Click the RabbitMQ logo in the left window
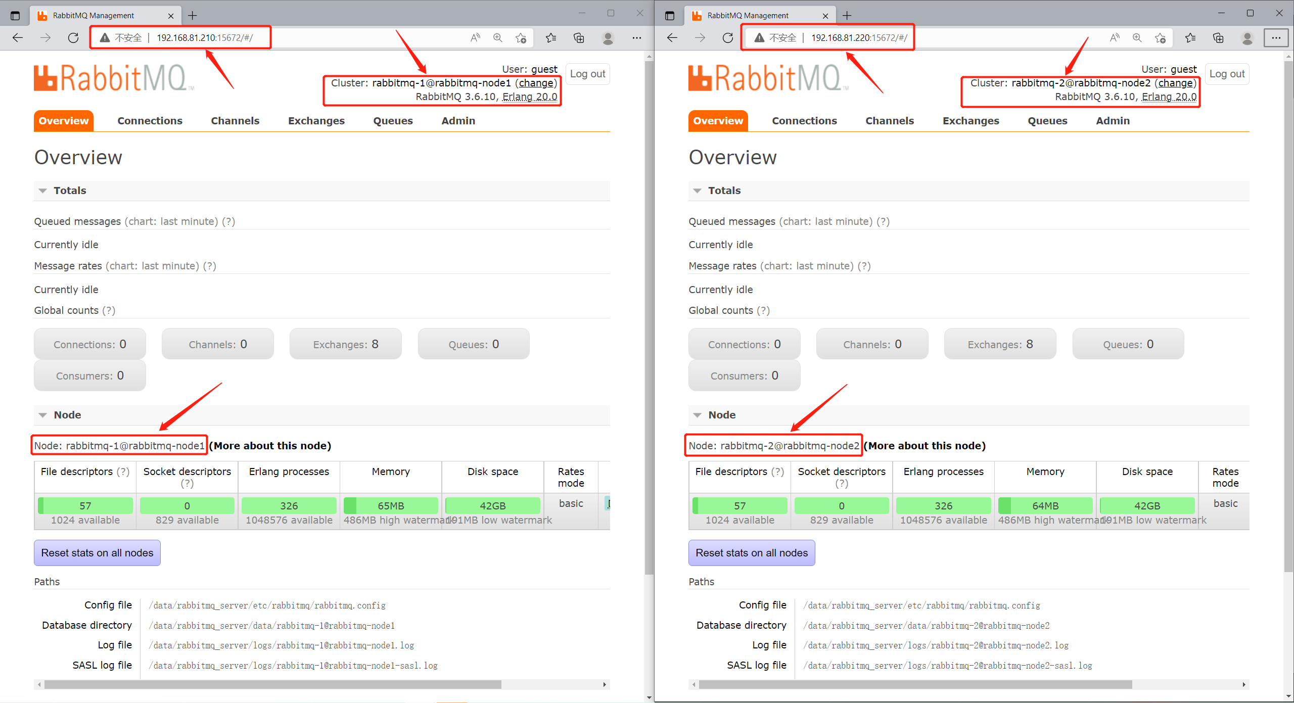 tap(114, 78)
